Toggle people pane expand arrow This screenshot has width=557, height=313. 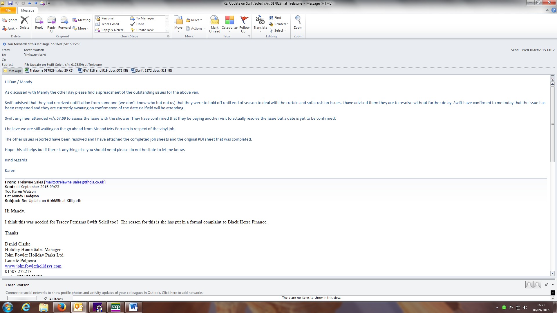pyautogui.click(x=553, y=285)
